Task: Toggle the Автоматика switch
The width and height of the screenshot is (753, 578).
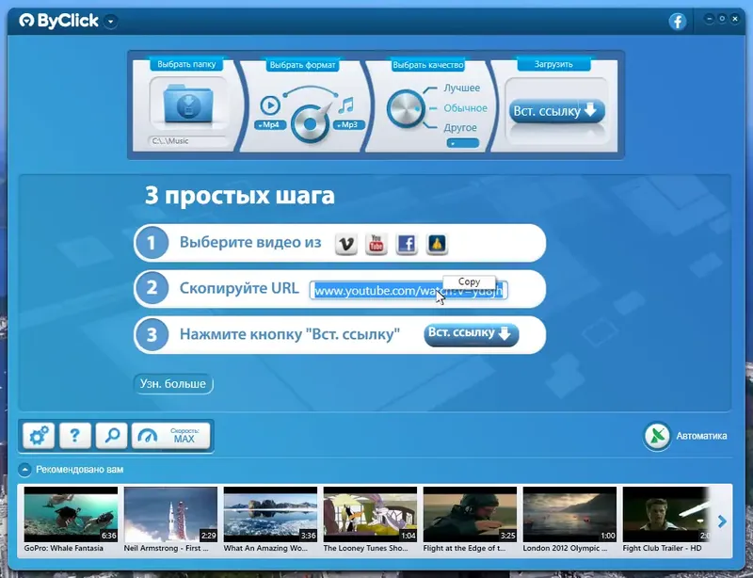Action: click(656, 437)
